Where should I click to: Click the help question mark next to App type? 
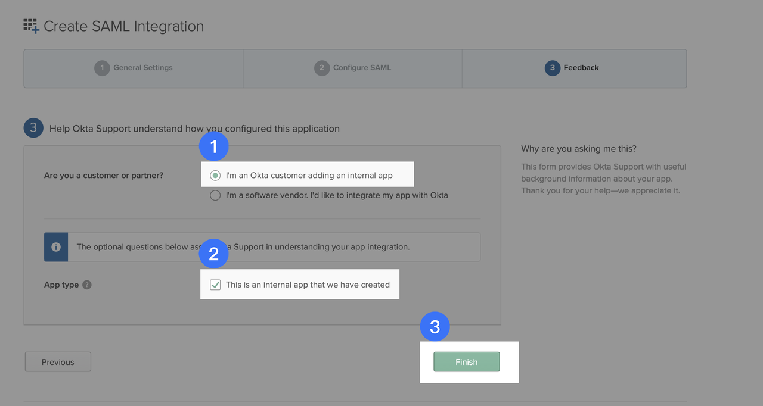[87, 285]
